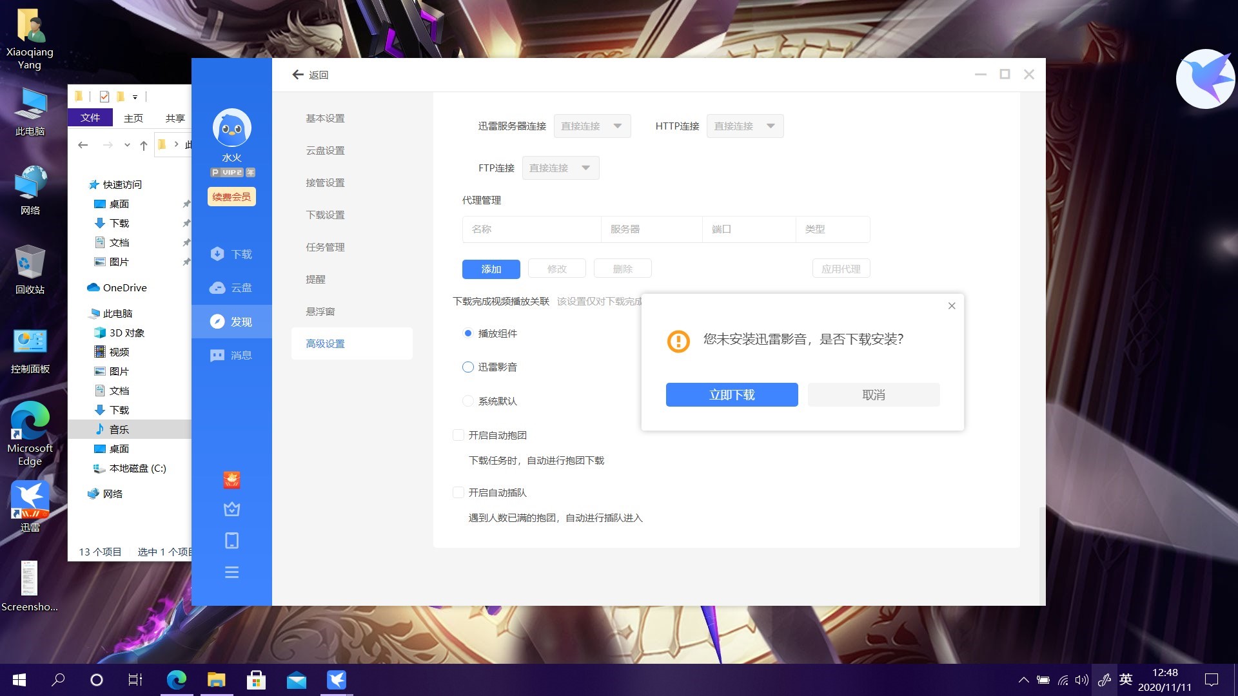This screenshot has height=696, width=1238.
Task: Open Microsoft Store from the taskbar
Action: [x=256, y=680]
